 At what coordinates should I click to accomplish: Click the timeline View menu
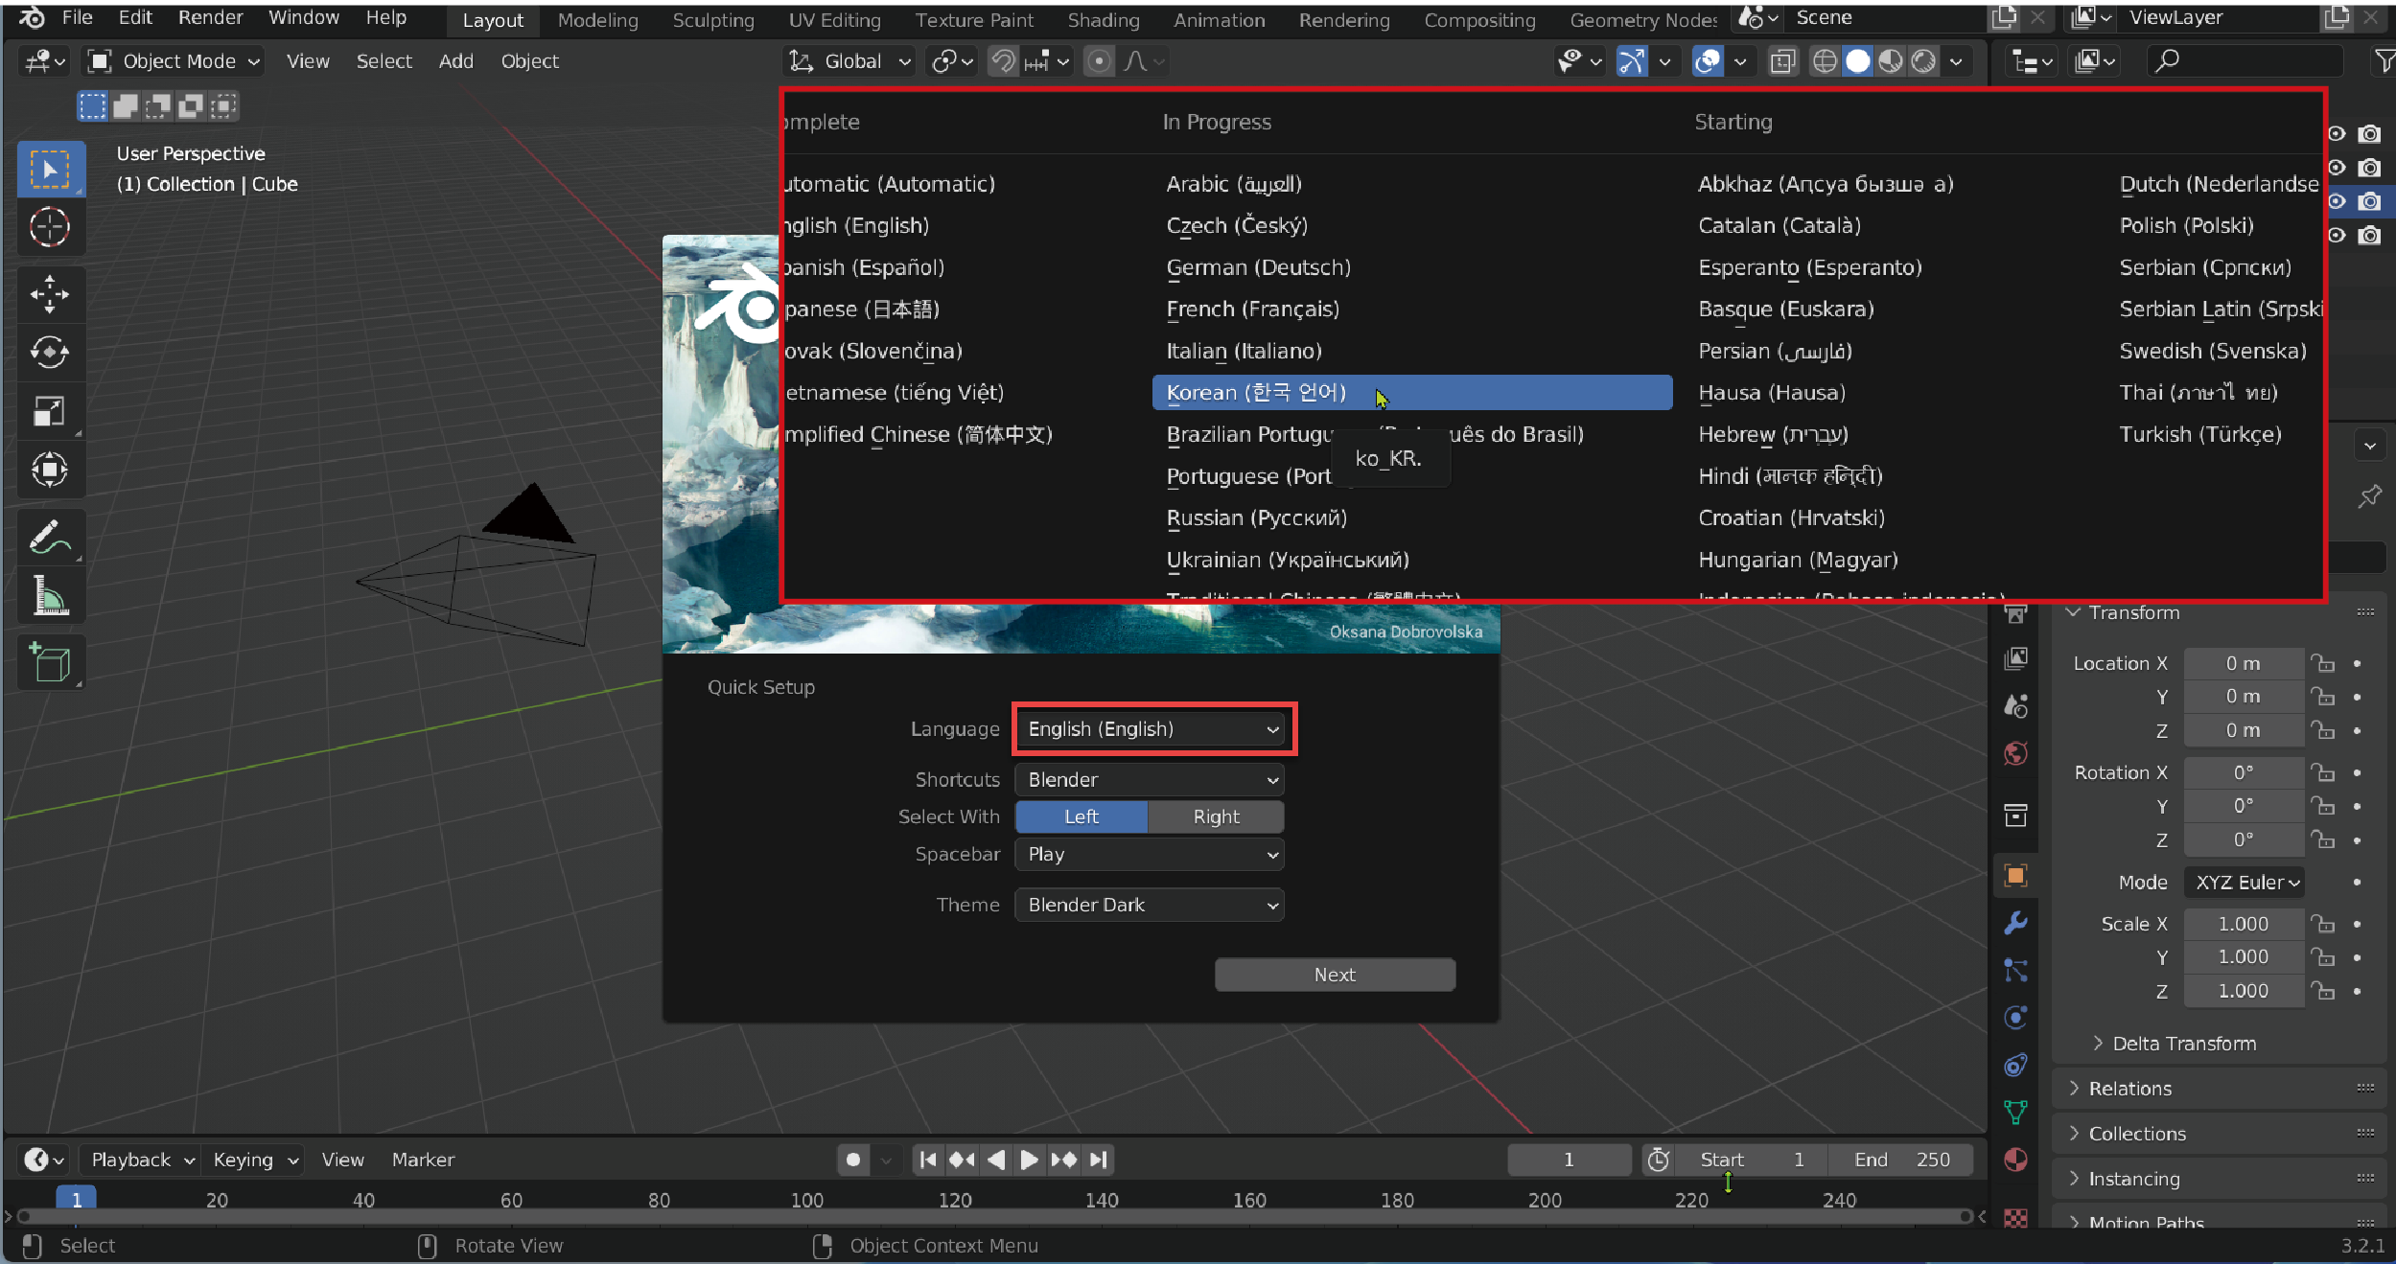coord(342,1160)
